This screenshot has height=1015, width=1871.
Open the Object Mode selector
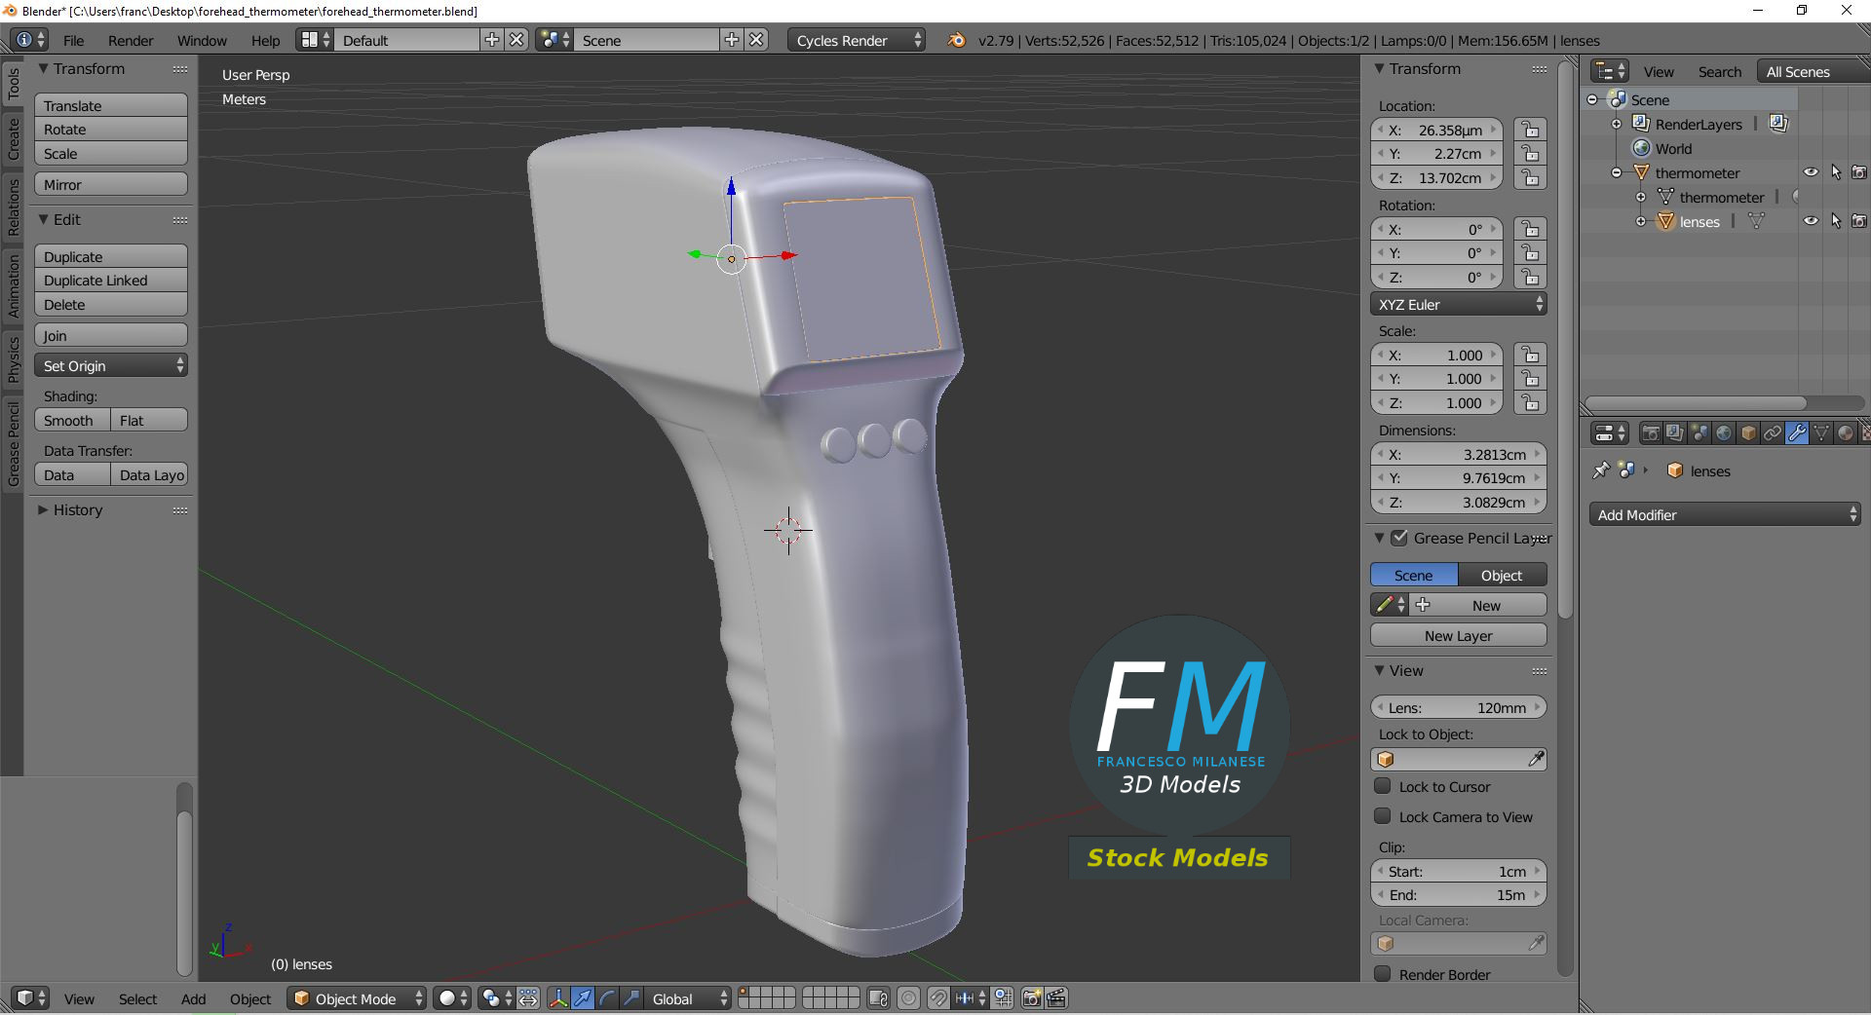(x=357, y=998)
